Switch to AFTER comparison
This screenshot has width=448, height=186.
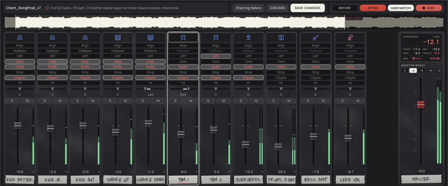(x=373, y=8)
